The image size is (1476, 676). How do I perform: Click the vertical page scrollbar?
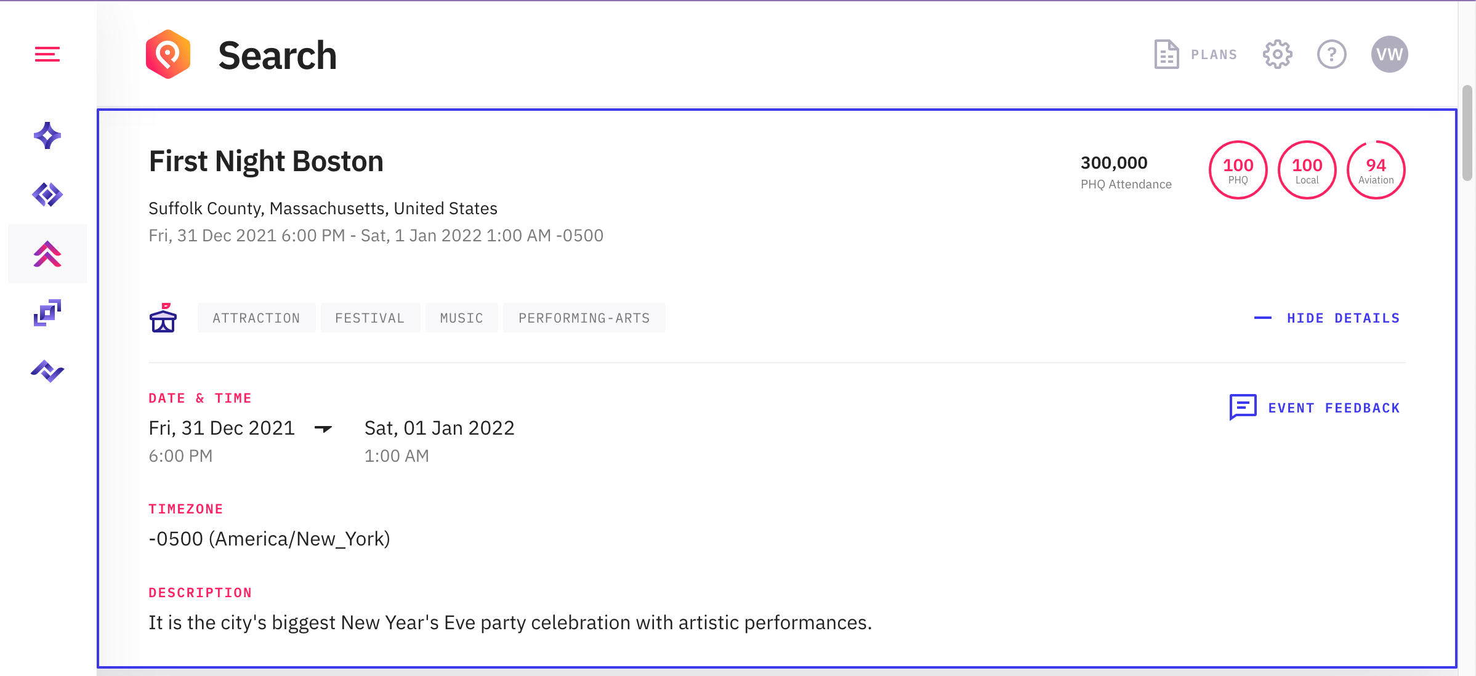click(x=1467, y=132)
